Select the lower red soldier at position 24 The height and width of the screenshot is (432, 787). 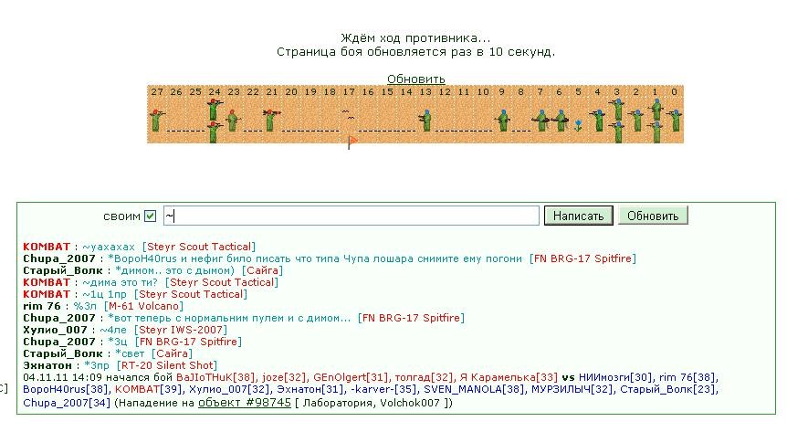215,132
